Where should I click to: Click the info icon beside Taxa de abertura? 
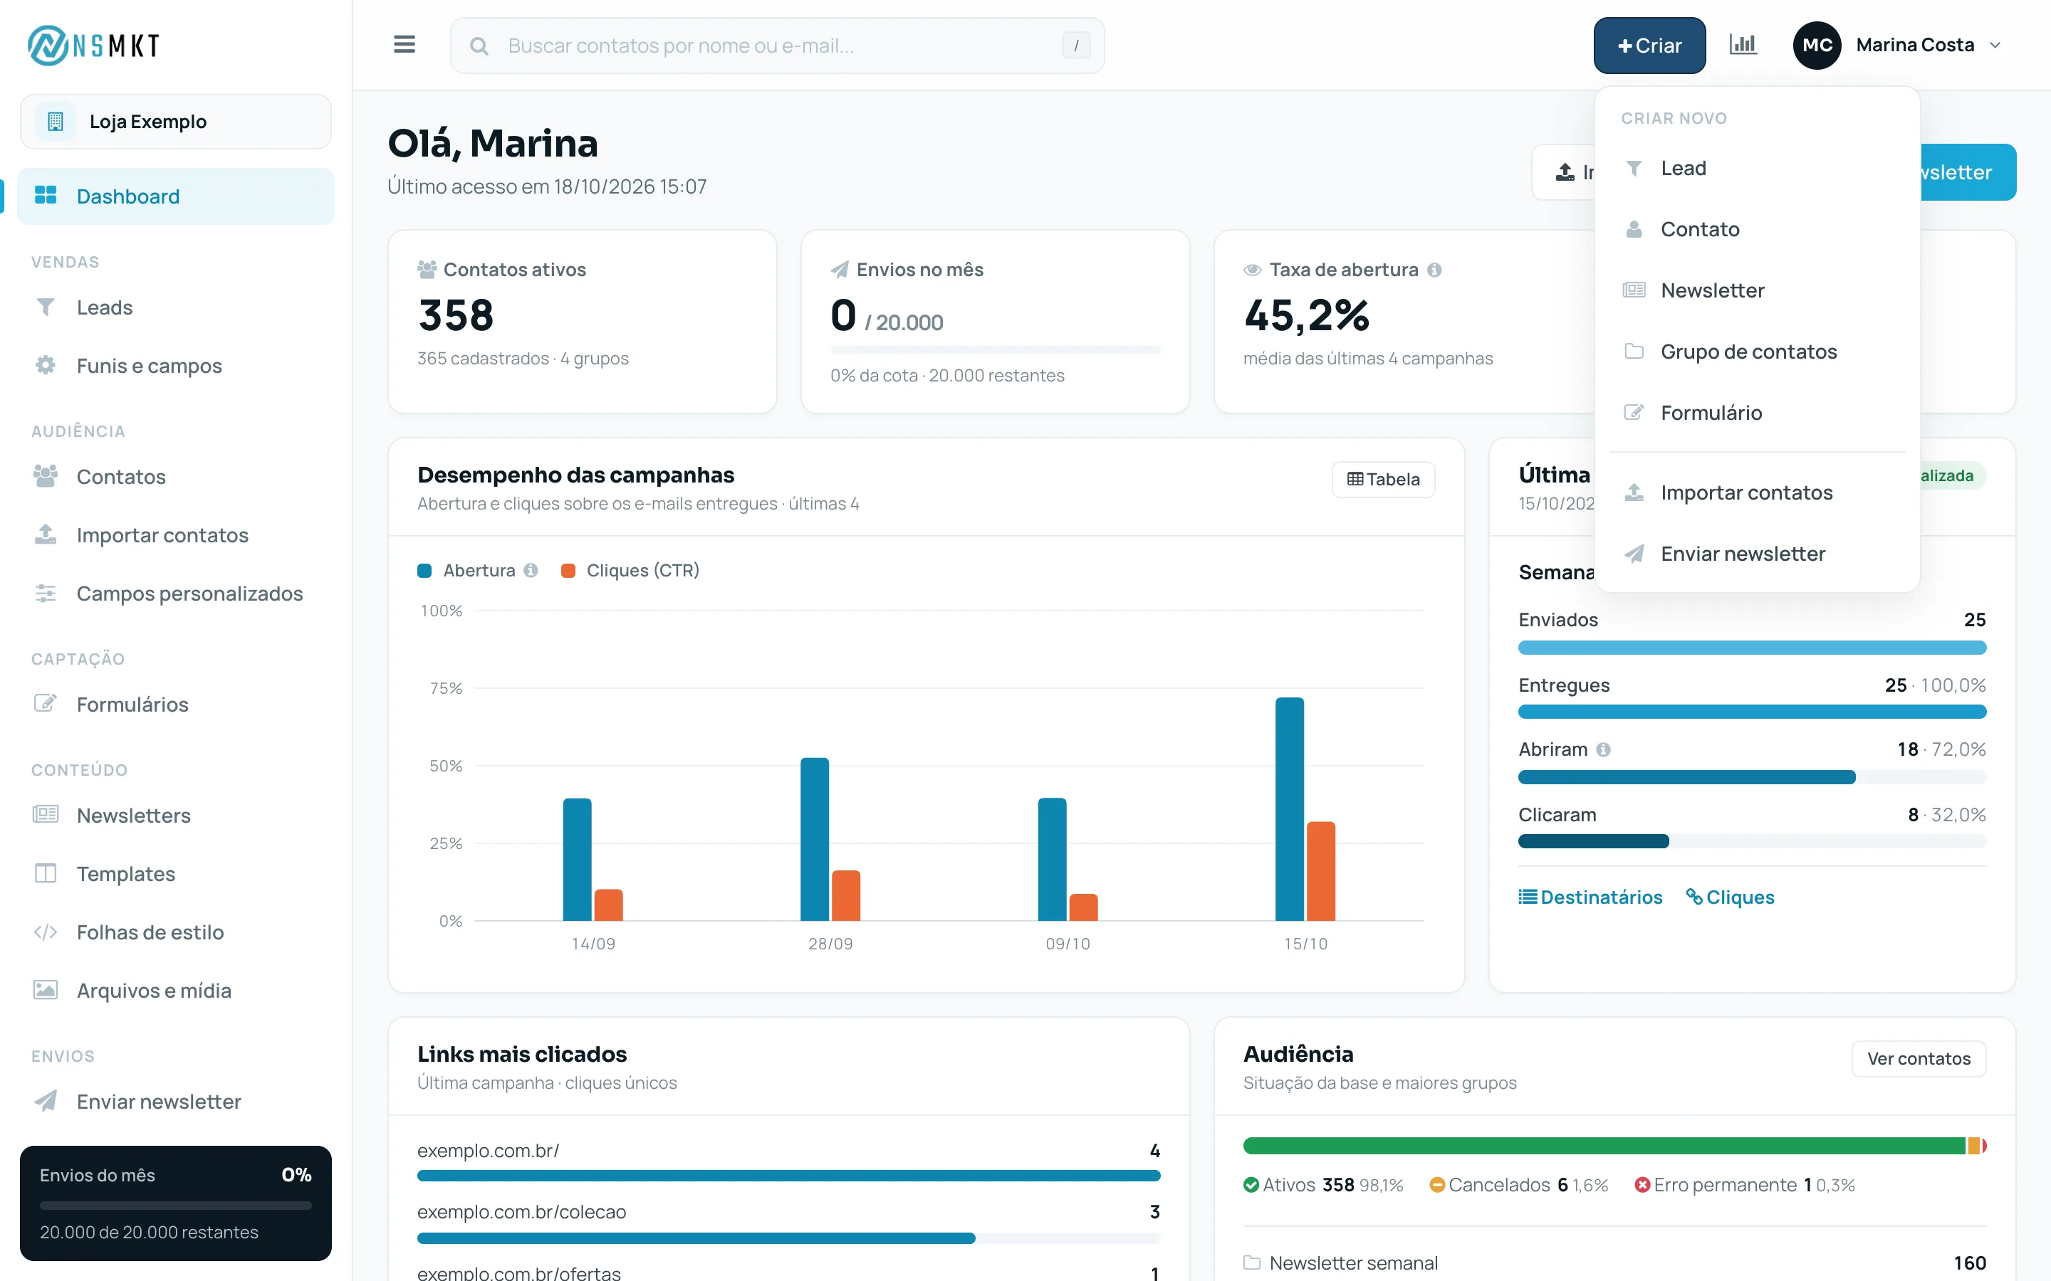tap(1434, 270)
